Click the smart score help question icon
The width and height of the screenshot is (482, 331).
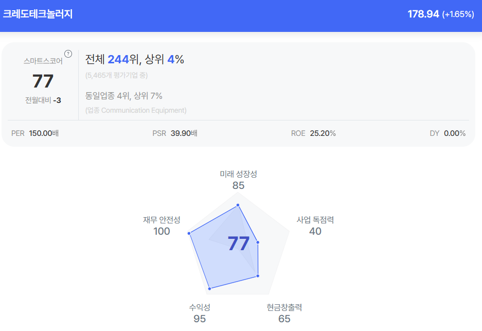68,54
